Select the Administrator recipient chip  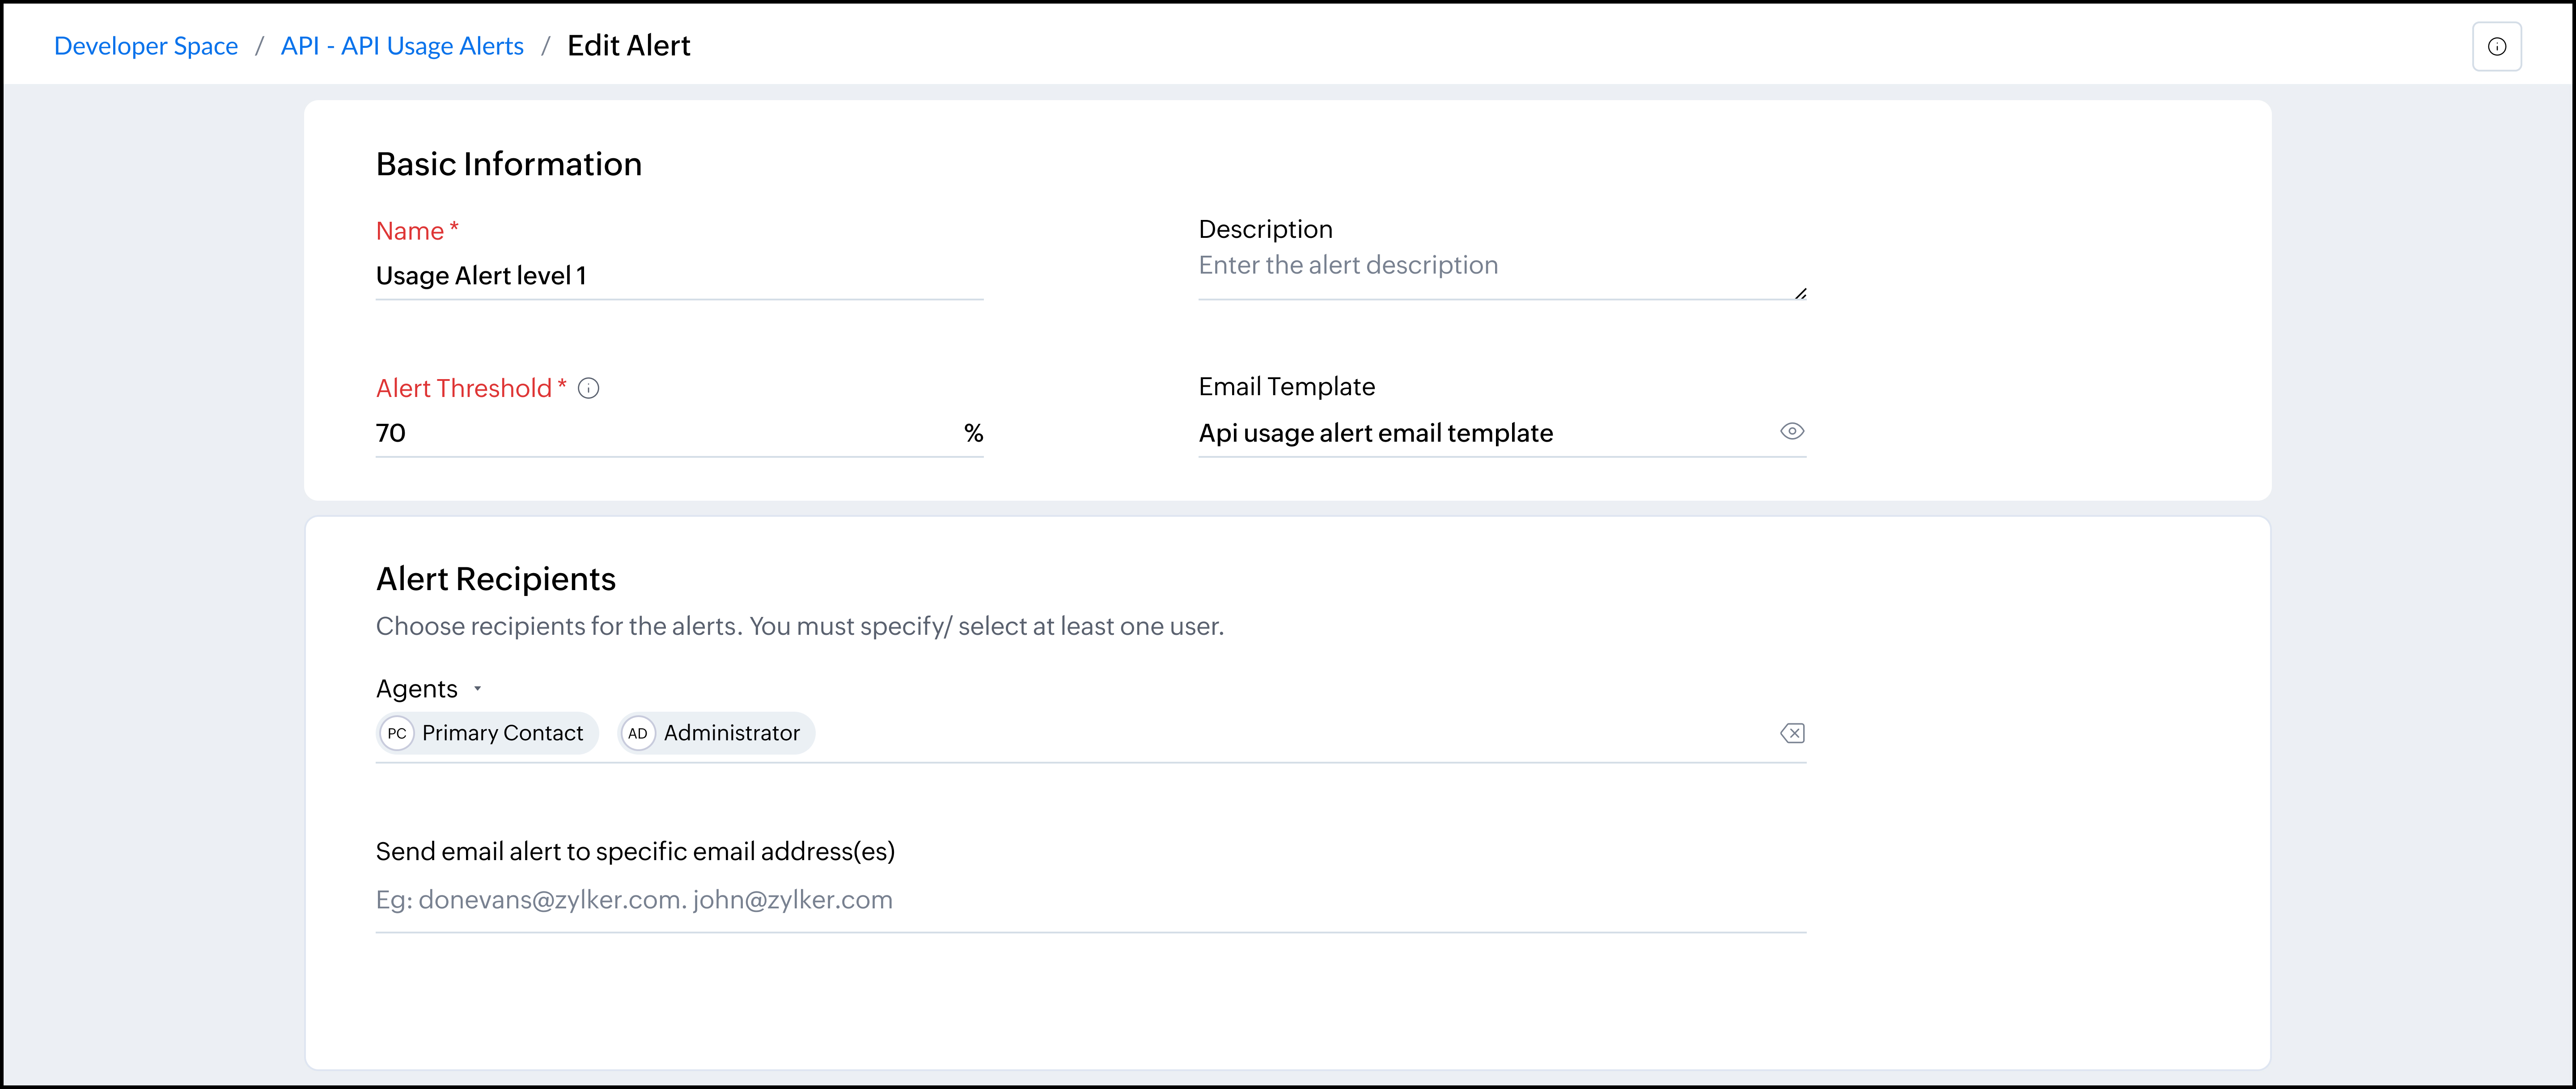tap(731, 734)
